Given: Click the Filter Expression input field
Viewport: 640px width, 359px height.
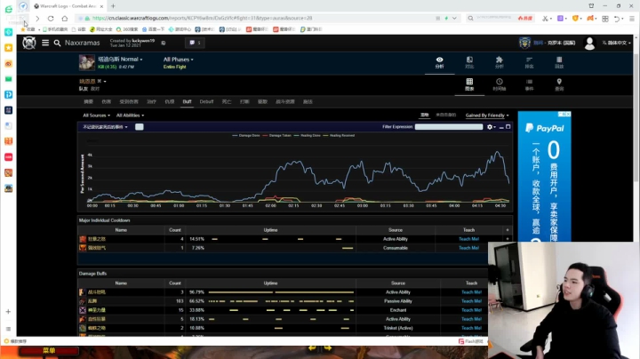Looking at the screenshot, I should tap(449, 127).
